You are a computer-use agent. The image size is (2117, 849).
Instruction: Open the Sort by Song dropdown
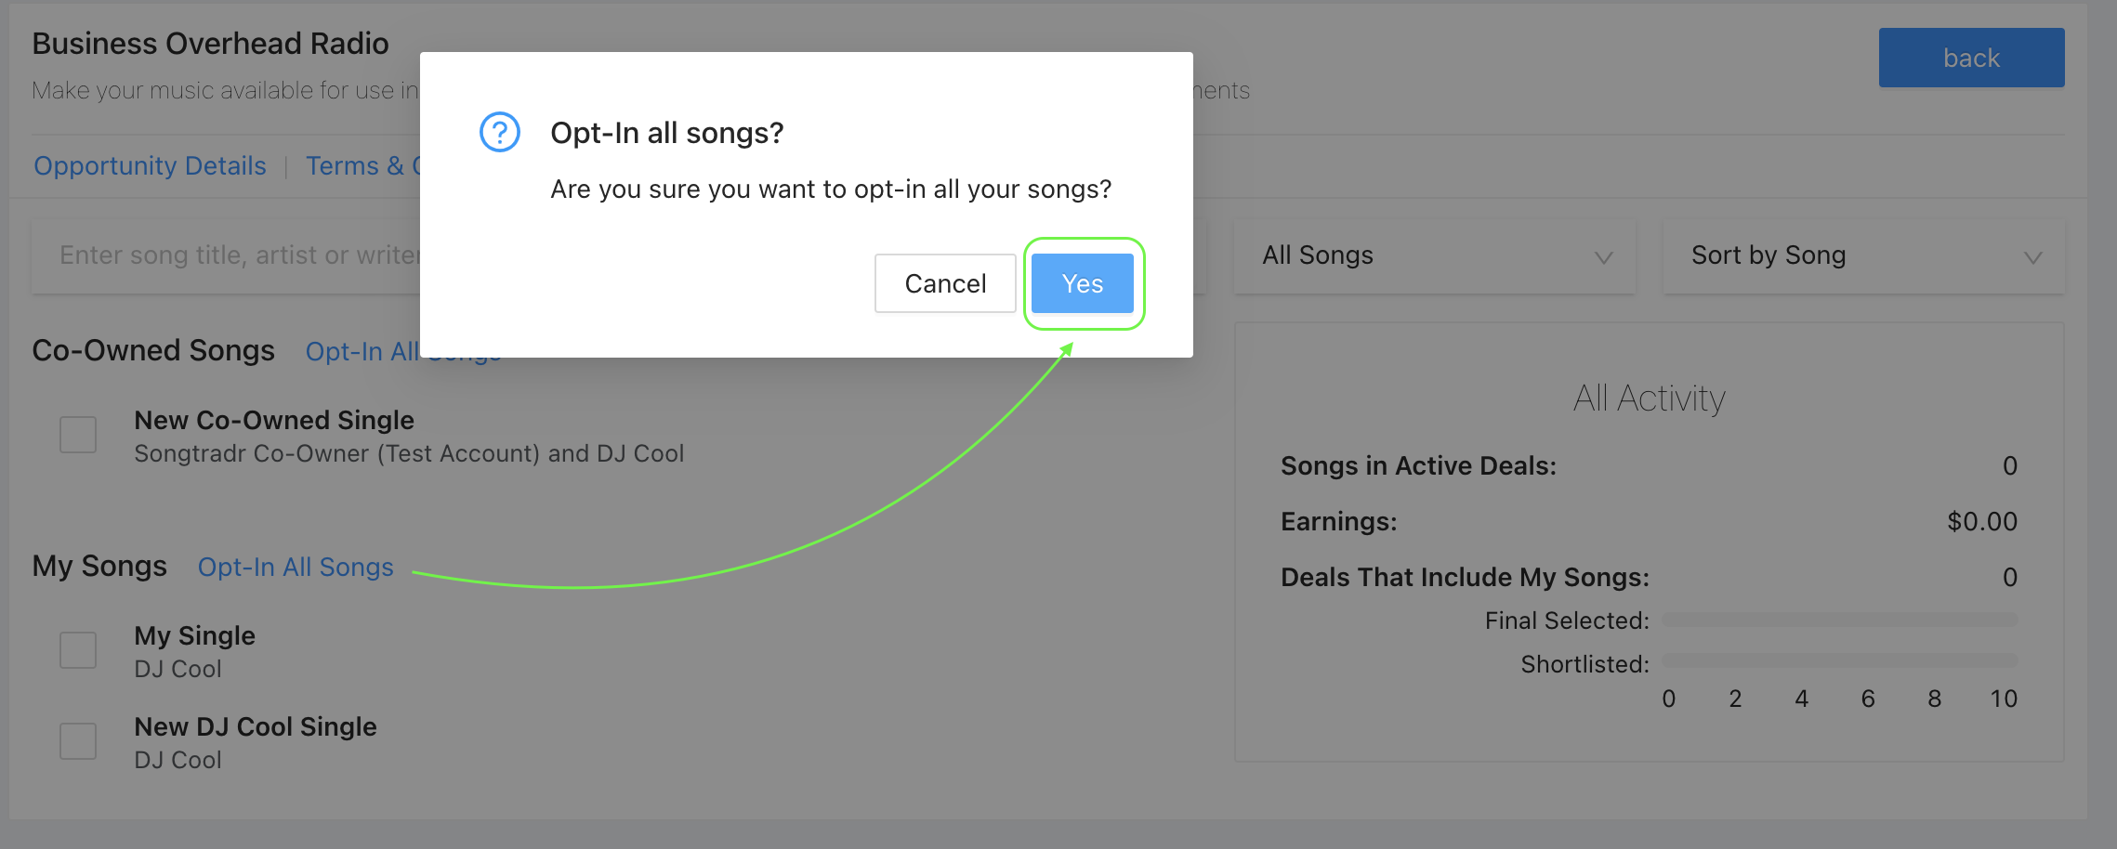(1863, 256)
